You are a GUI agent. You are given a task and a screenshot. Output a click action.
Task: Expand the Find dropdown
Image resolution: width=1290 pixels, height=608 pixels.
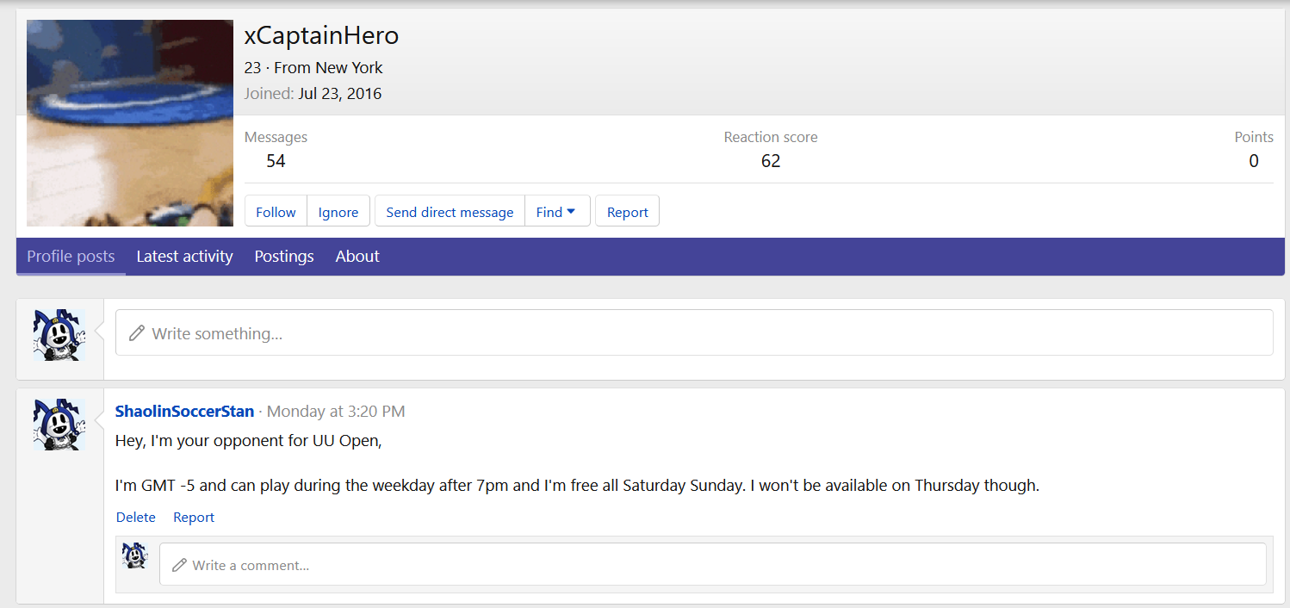coord(557,212)
